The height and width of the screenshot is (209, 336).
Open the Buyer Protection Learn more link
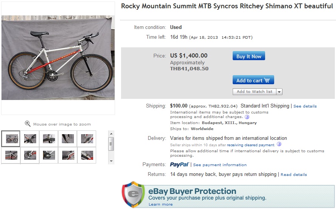pyautogui.click(x=160, y=204)
